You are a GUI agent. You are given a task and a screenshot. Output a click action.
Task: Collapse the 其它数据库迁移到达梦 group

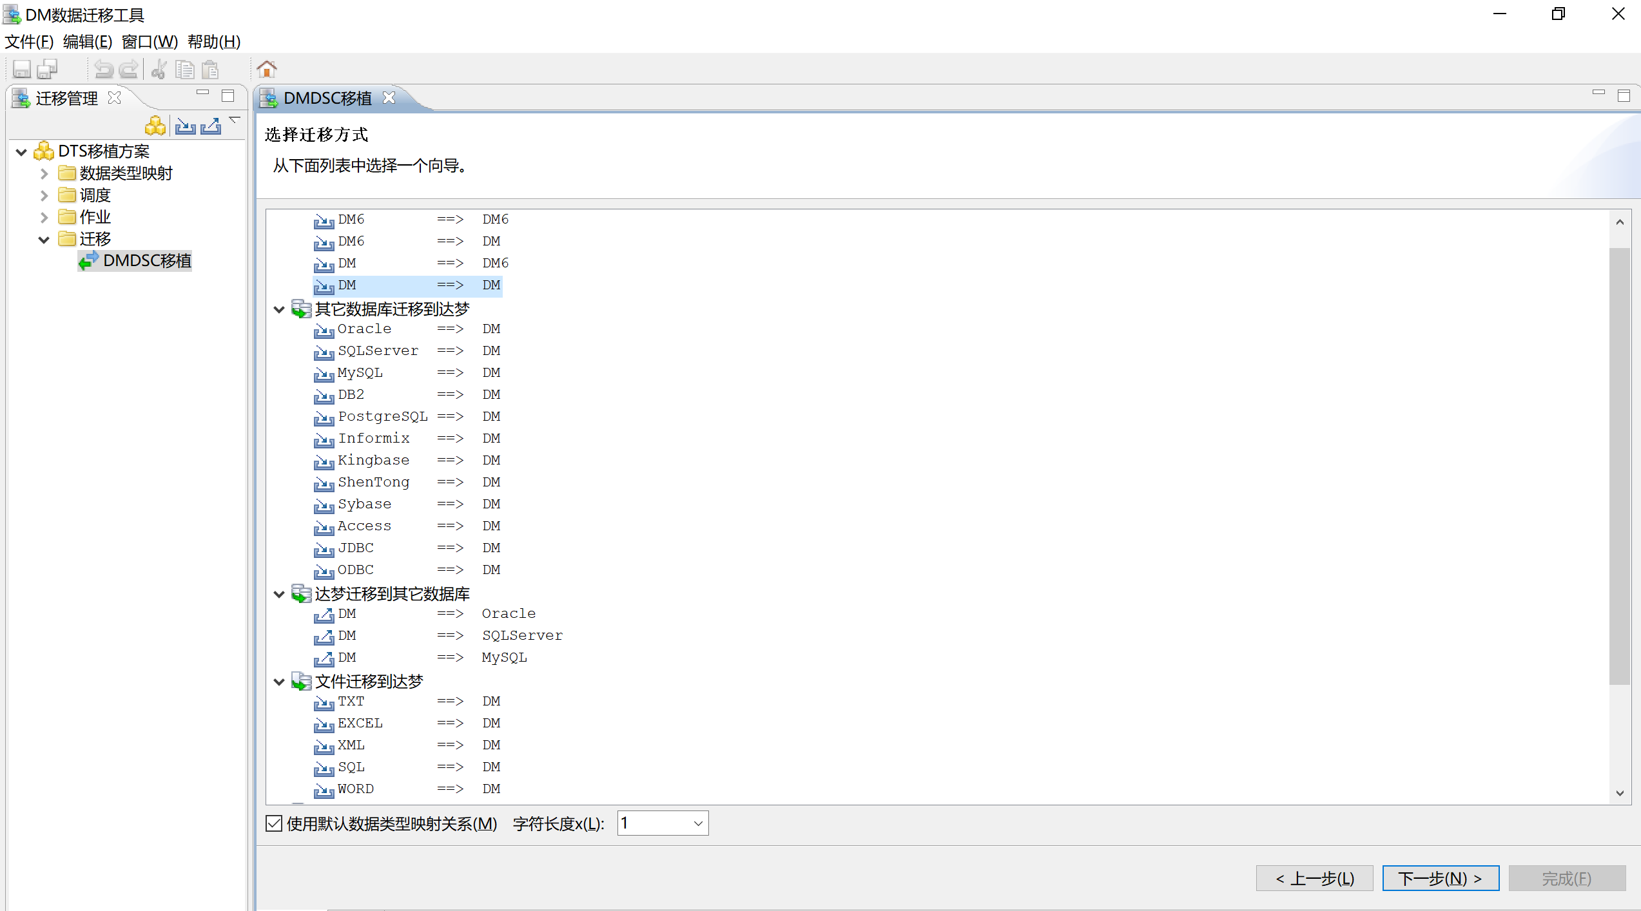point(279,310)
